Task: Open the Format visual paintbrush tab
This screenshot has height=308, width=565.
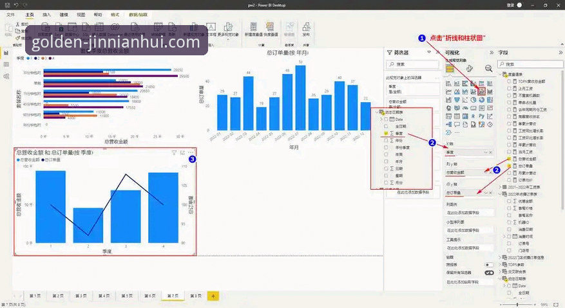Action: (469, 68)
